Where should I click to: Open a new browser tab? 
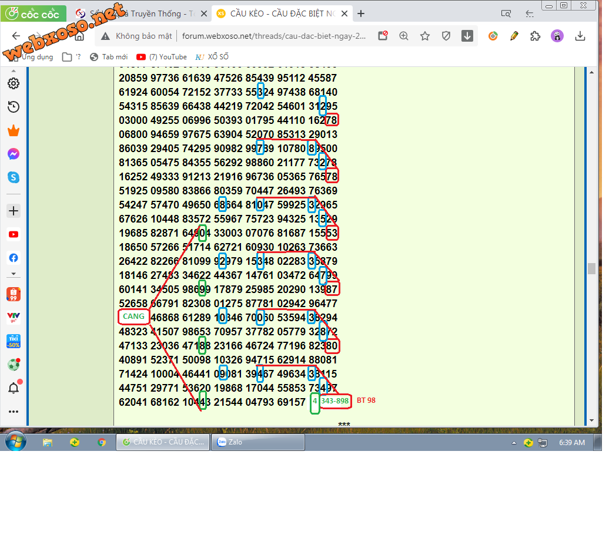pos(361,14)
